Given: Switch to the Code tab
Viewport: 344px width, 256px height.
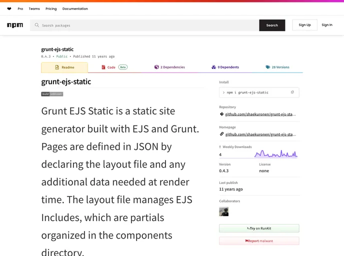Looking at the screenshot, I should (114, 67).
